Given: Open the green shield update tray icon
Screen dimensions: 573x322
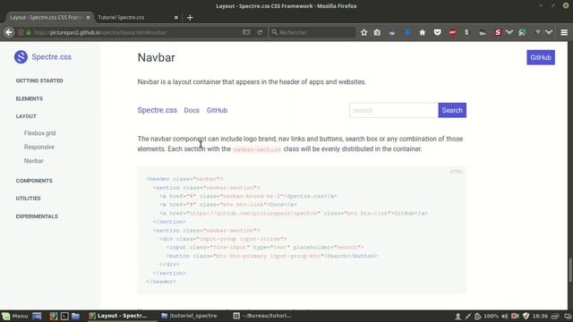Looking at the screenshot, I should 526,316.
